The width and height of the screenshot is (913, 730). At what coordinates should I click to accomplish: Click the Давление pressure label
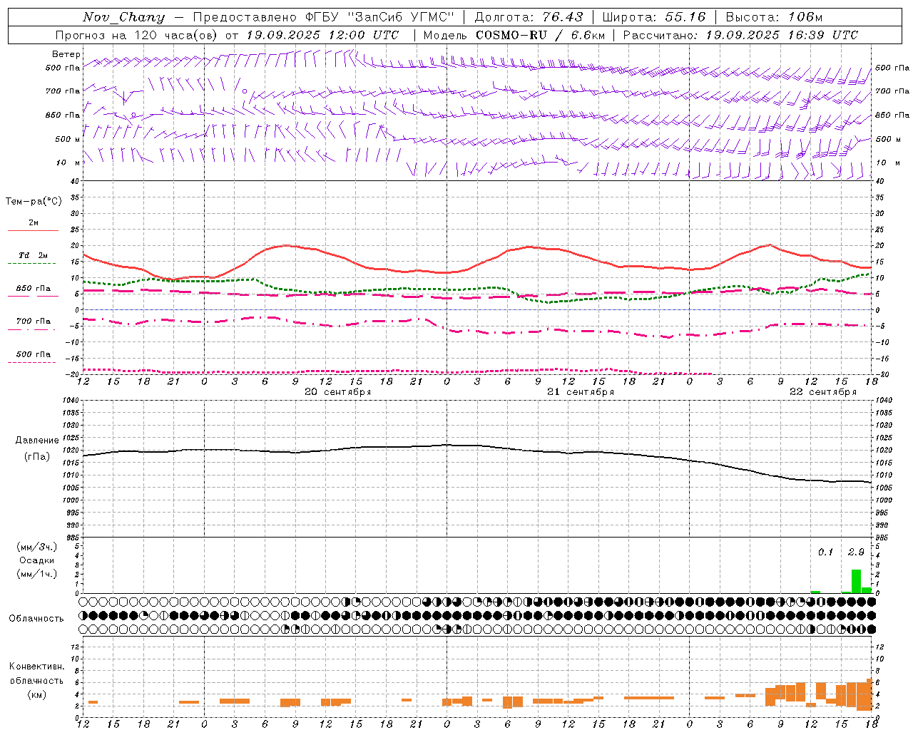coord(36,441)
